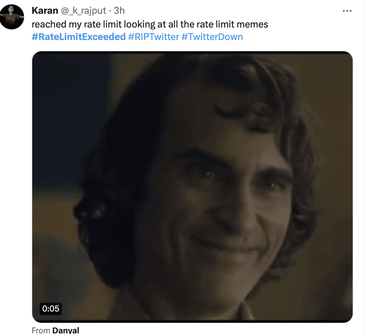Select the bolded trending hashtag RateLimitExceeded
Viewport: 368px width, 334px height.
point(79,37)
